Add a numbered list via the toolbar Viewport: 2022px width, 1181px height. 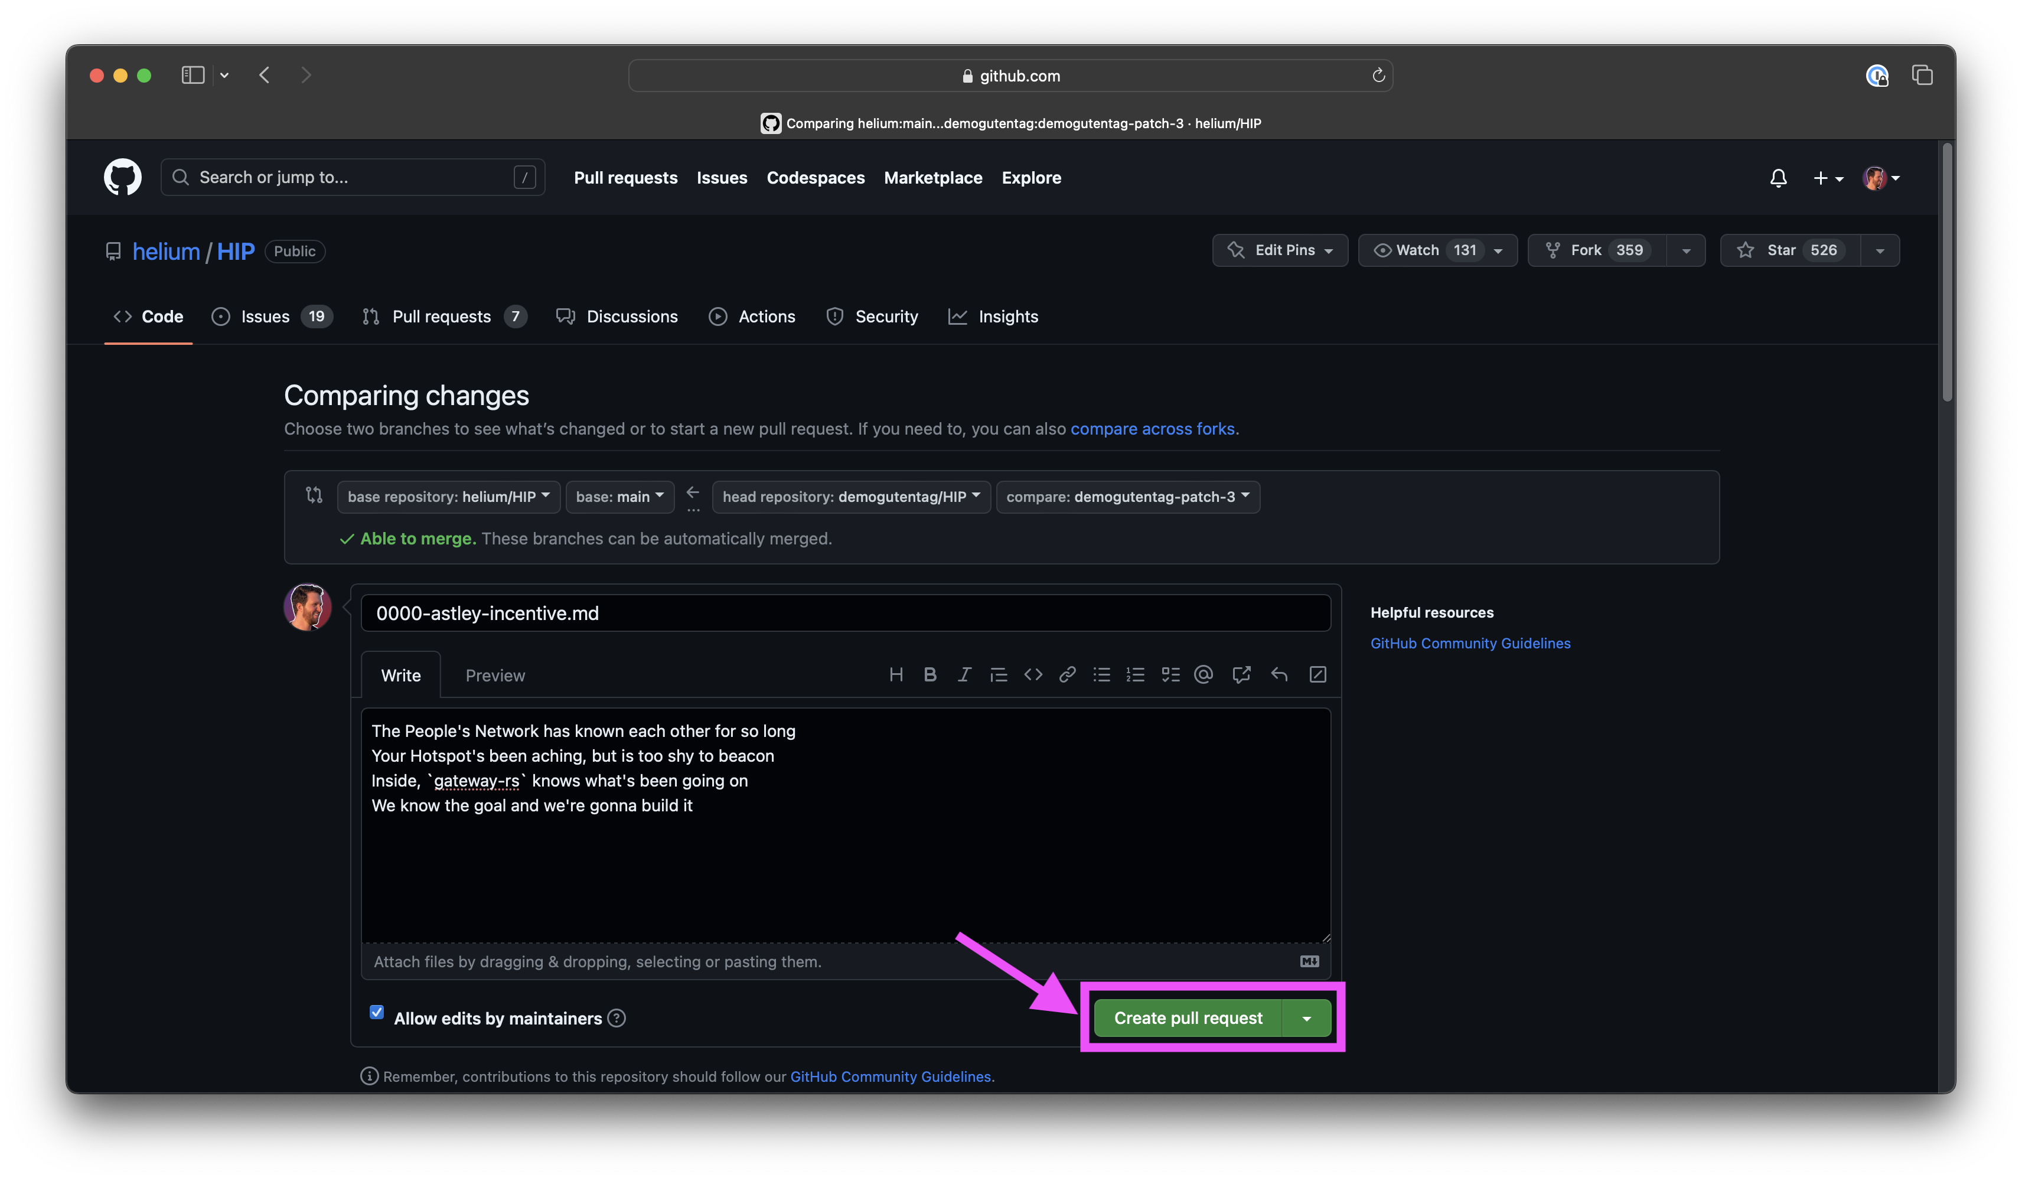click(x=1136, y=675)
